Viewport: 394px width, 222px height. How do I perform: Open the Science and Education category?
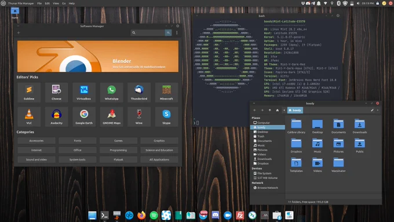tap(159, 150)
